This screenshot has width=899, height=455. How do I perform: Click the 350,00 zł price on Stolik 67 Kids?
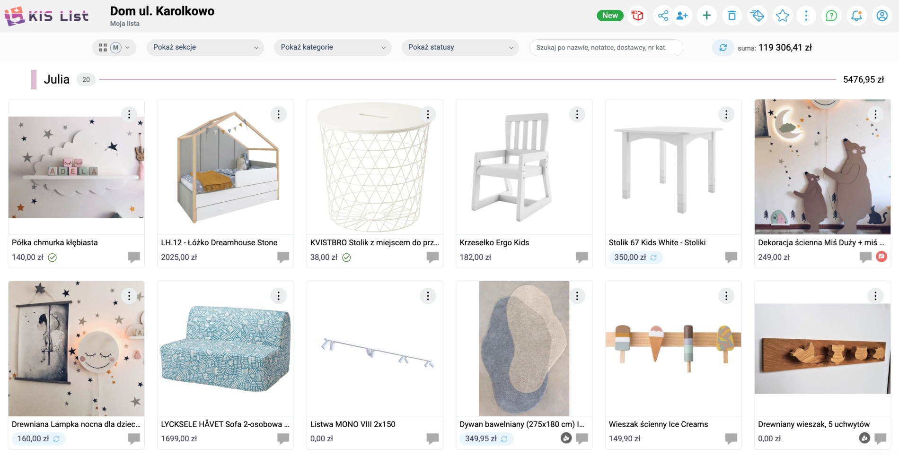tap(630, 257)
